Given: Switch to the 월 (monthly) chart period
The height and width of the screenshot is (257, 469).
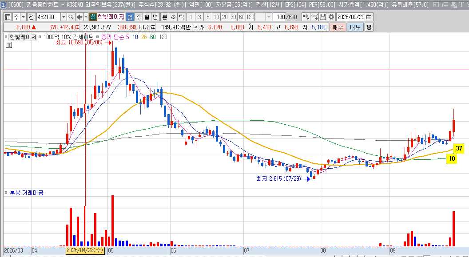Looking at the screenshot, I should pyautogui.click(x=147, y=17).
